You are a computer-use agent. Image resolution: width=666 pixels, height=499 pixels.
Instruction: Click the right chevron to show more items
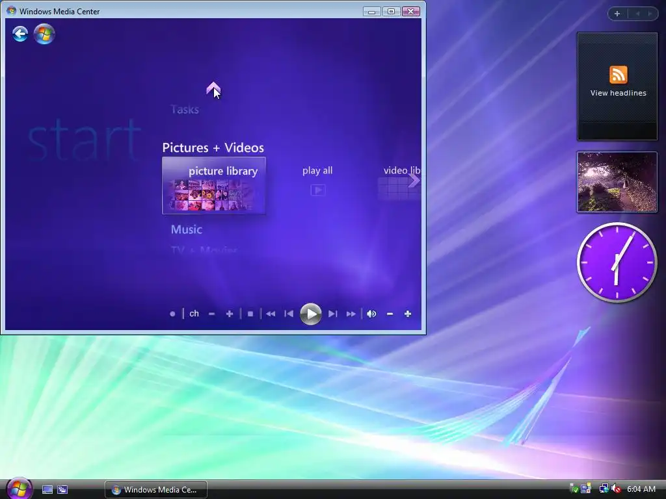414,181
